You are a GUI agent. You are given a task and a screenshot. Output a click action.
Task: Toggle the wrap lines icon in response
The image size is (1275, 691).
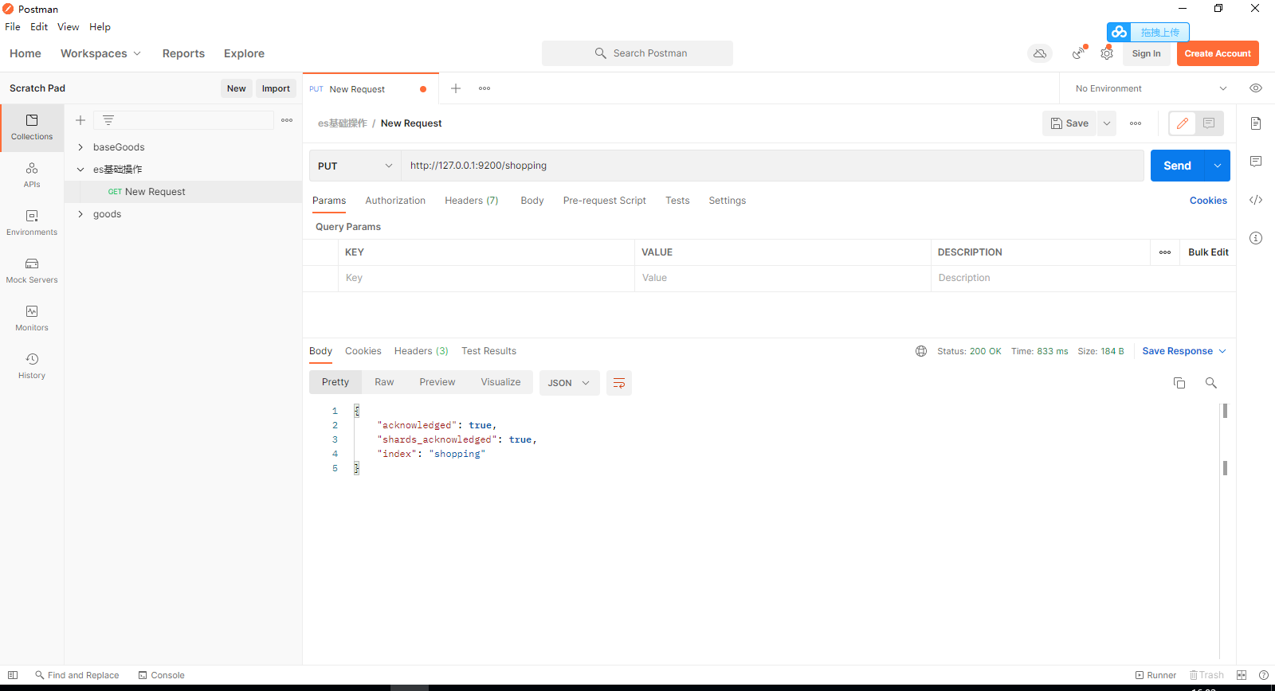tap(619, 383)
